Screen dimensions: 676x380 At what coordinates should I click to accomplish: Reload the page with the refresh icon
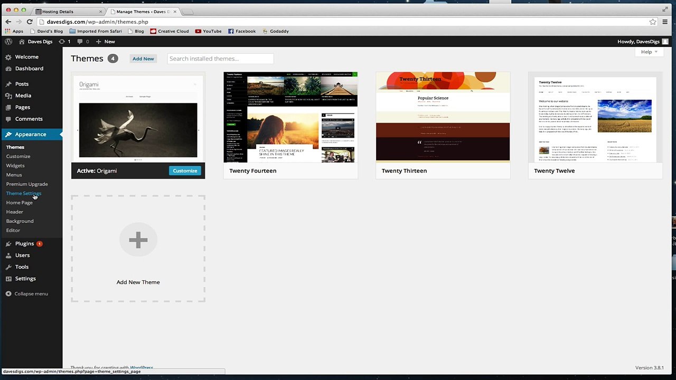(x=30, y=22)
